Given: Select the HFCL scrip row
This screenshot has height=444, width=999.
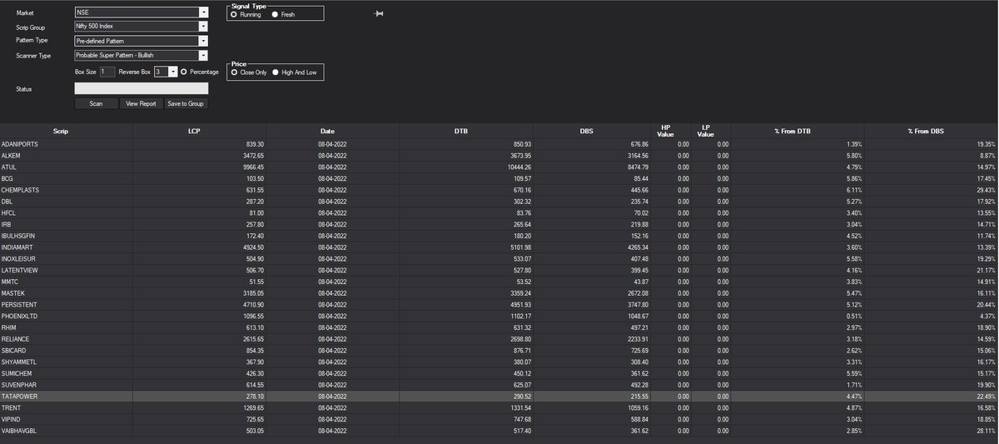Looking at the screenshot, I should (499, 212).
